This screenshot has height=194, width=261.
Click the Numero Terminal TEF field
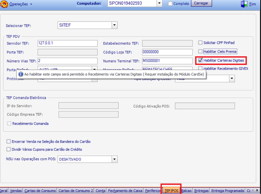point(167,61)
